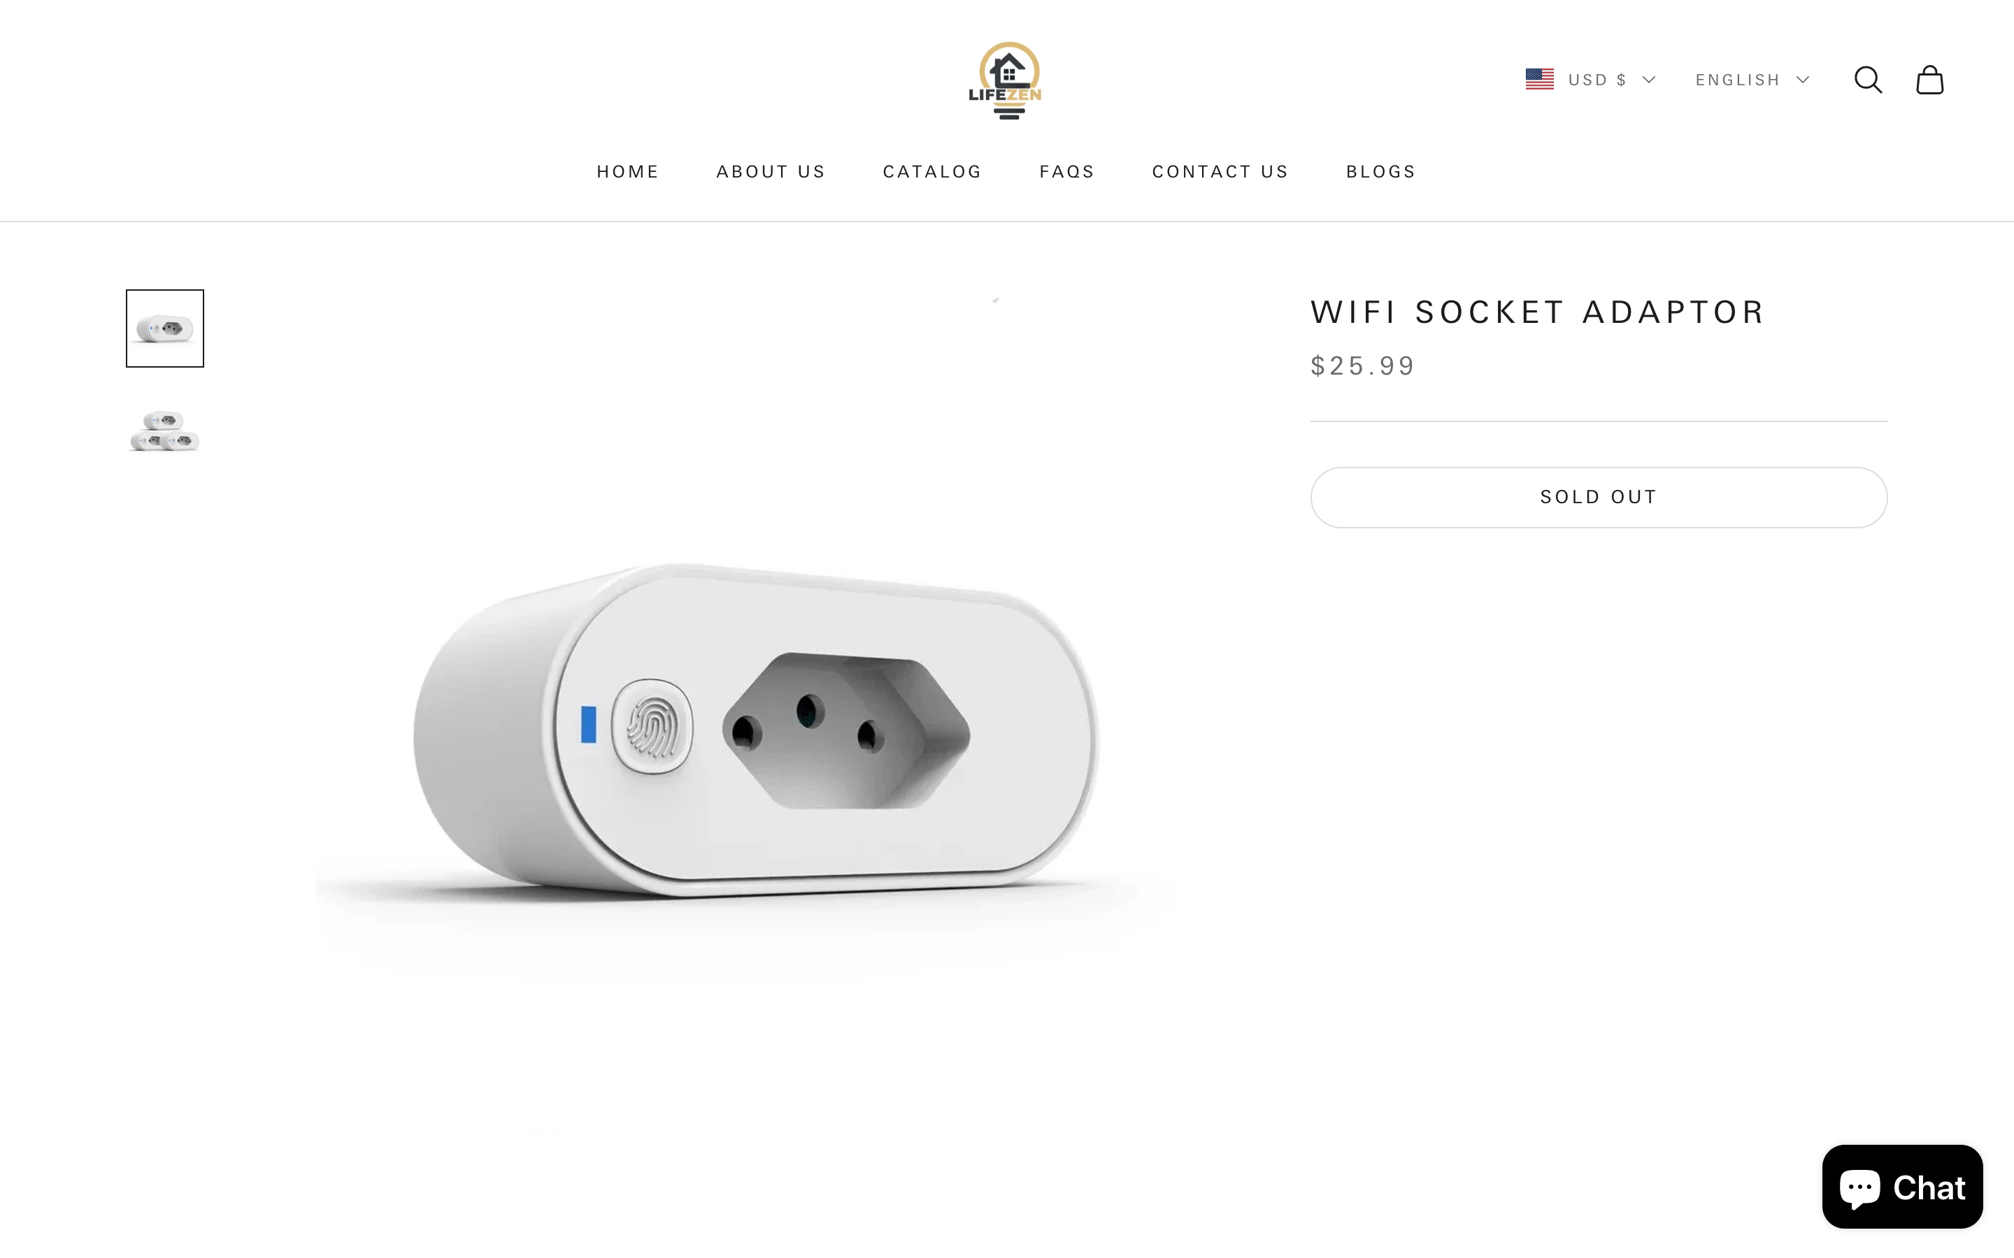Open the search magnifier icon
The width and height of the screenshot is (2014, 1258).
click(x=1868, y=80)
